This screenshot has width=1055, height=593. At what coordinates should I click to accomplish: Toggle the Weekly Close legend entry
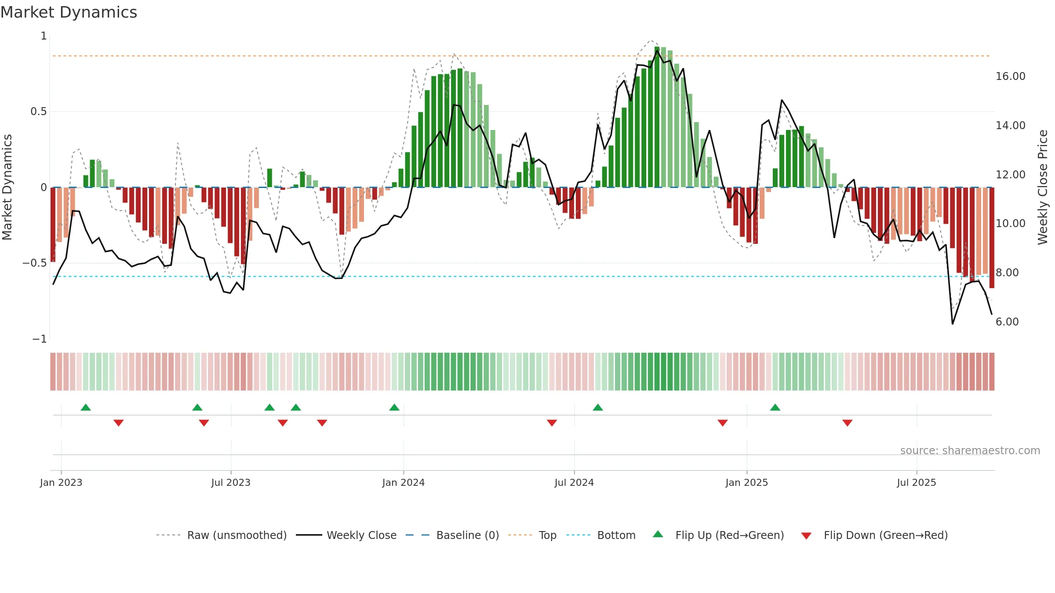coord(346,535)
